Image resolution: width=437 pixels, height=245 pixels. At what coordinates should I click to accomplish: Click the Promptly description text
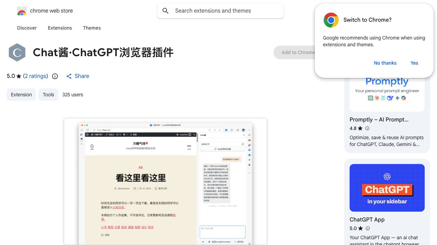(386, 141)
